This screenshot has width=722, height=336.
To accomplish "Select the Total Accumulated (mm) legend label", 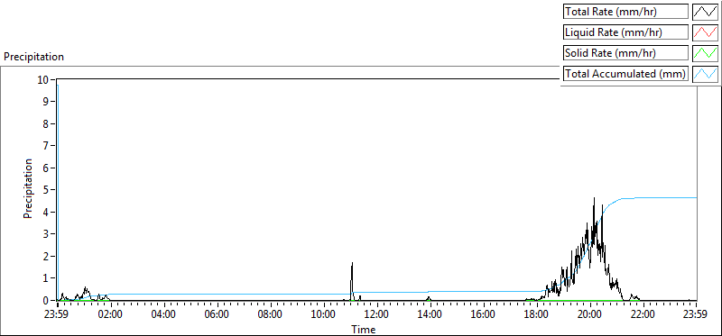I will click(x=625, y=74).
